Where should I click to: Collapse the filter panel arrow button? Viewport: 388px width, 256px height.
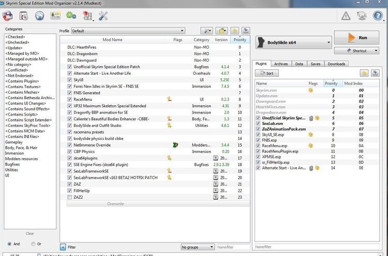coord(63,247)
